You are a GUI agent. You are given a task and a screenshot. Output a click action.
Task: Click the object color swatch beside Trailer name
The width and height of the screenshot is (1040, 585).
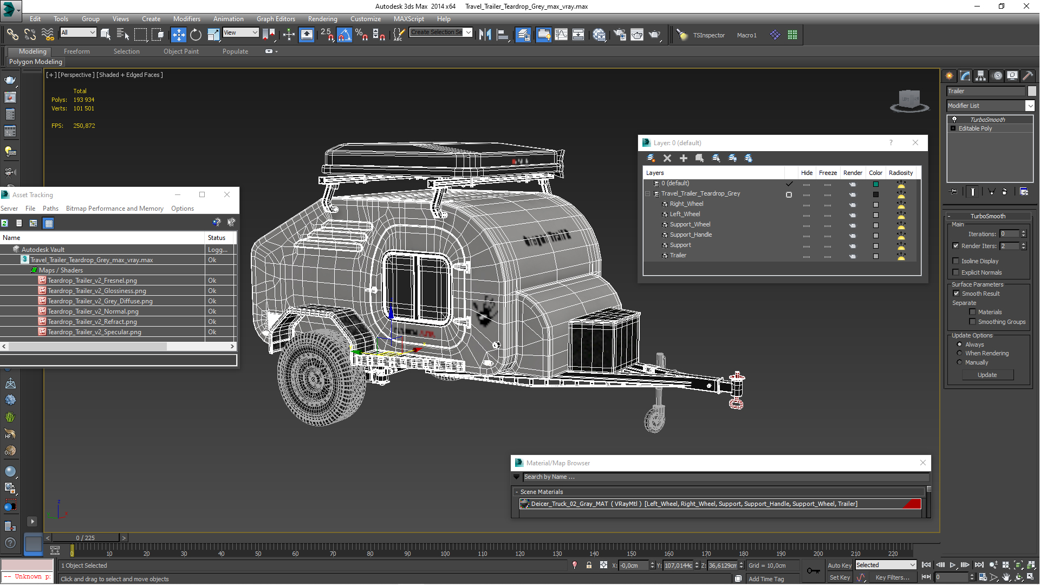coord(1032,91)
